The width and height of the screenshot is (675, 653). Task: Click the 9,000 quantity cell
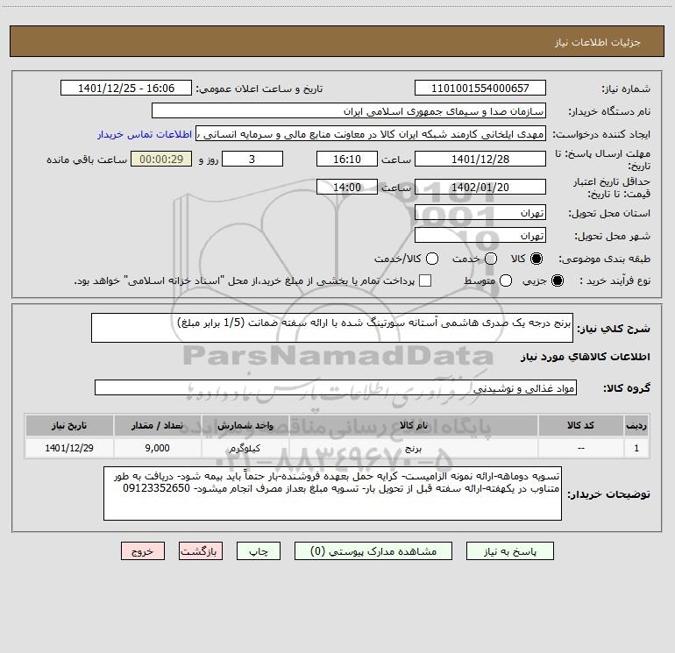[x=157, y=448]
